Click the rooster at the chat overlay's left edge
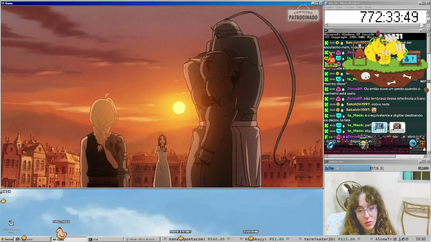This screenshot has height=242, width=431. (x=330, y=59)
